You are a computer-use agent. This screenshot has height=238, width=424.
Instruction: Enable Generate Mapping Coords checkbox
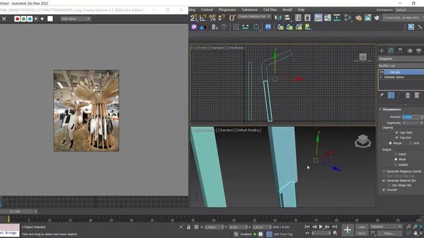[384, 171]
